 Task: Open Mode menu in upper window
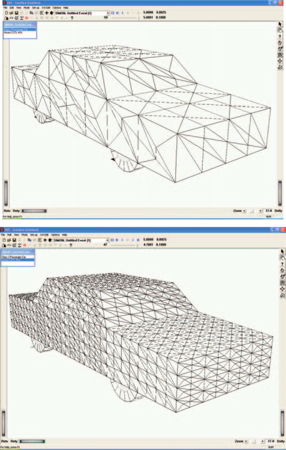tap(26, 7)
